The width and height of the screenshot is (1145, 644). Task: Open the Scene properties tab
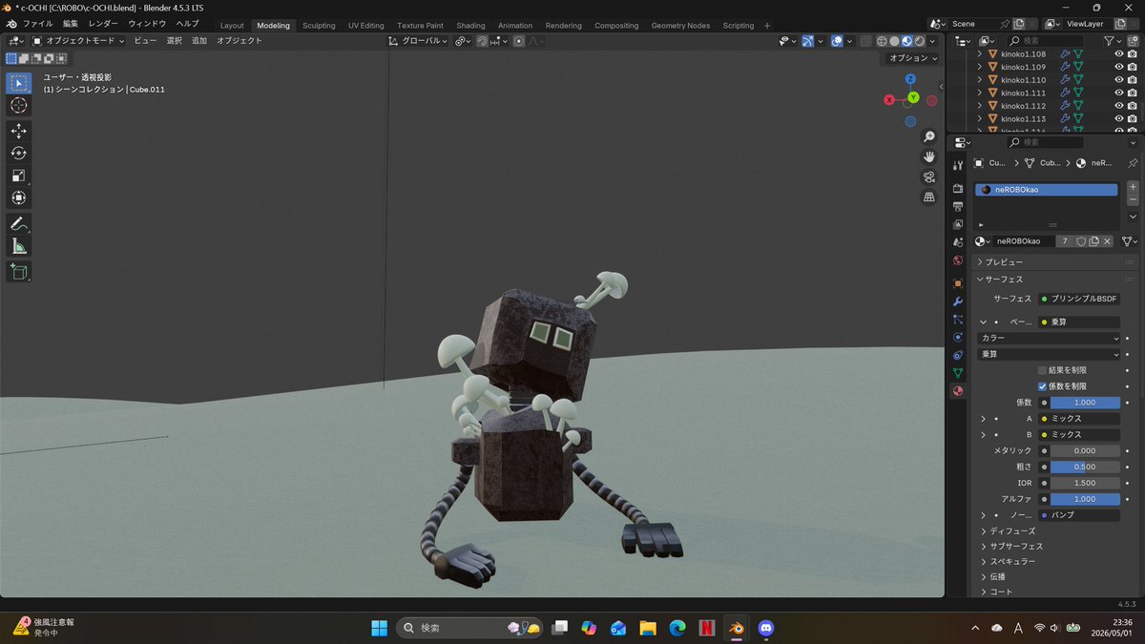958,242
